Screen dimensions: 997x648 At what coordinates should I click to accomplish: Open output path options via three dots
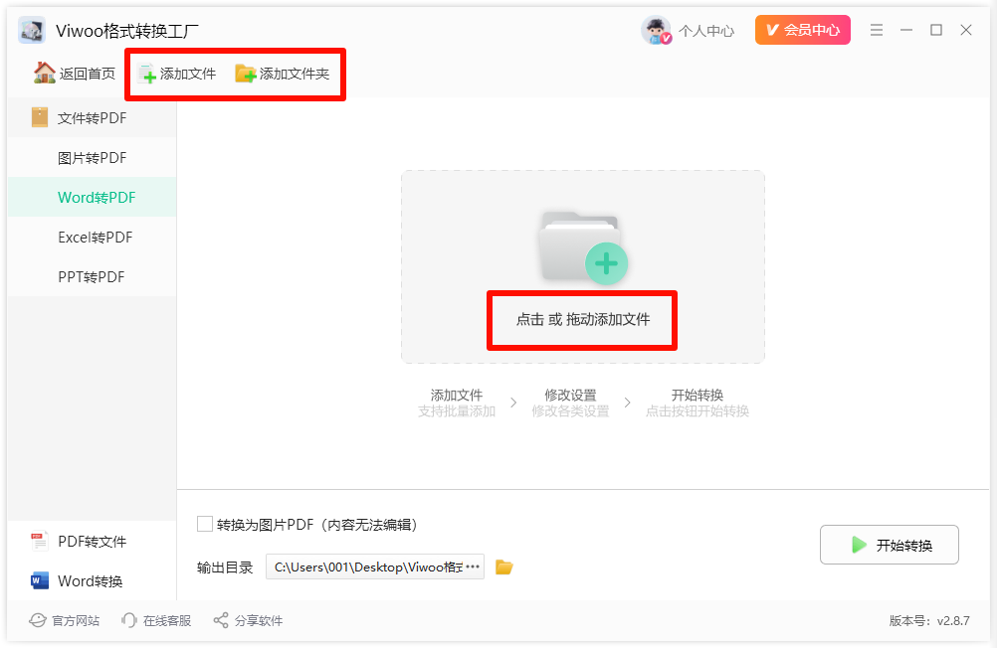[473, 567]
